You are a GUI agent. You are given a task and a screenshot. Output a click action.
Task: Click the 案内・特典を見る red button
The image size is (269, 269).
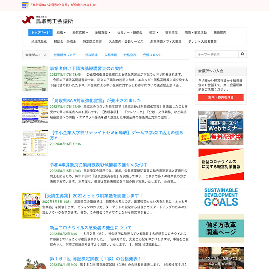(x=221, y=97)
